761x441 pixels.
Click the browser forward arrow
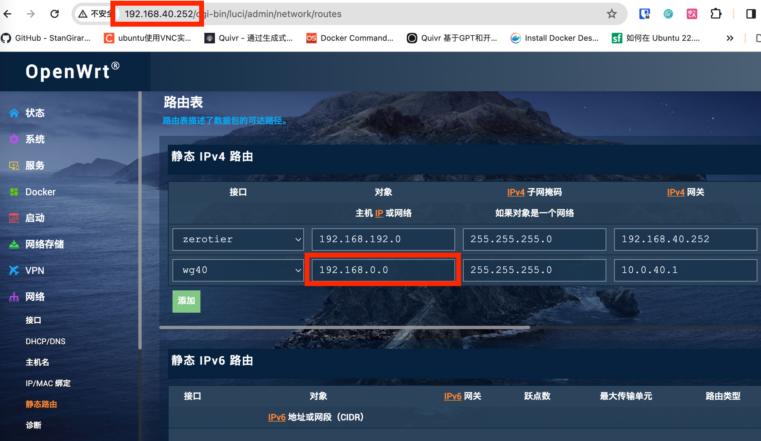(x=31, y=14)
